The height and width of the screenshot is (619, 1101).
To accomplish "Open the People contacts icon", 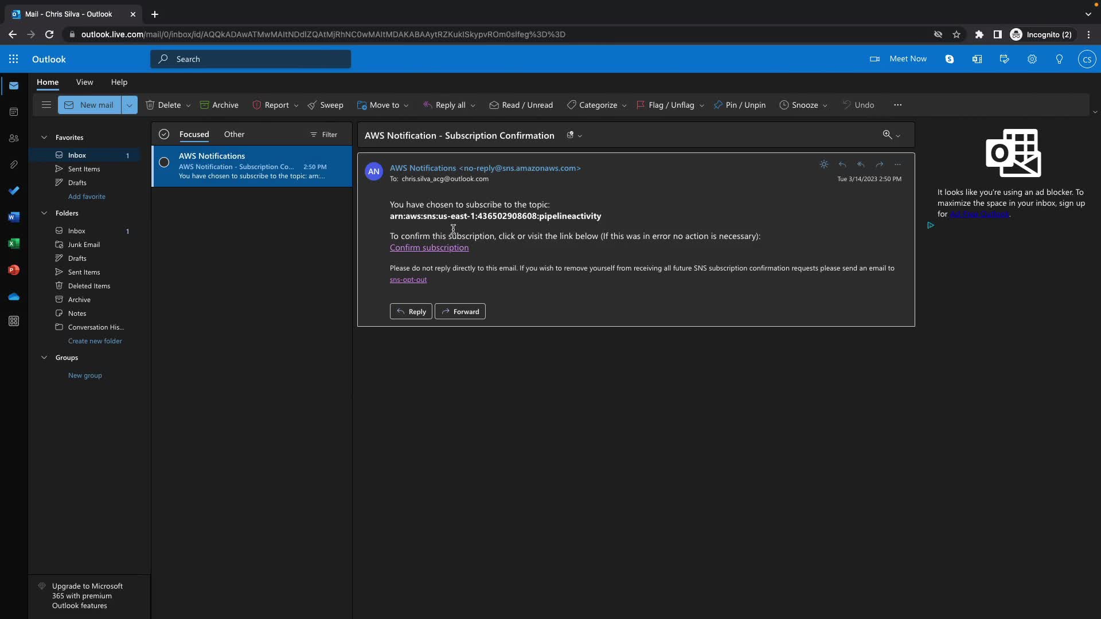I will 14,139.
